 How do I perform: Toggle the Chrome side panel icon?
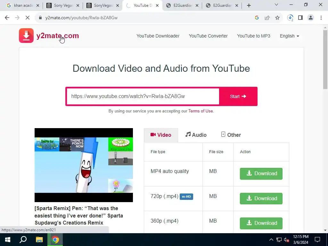(300, 18)
